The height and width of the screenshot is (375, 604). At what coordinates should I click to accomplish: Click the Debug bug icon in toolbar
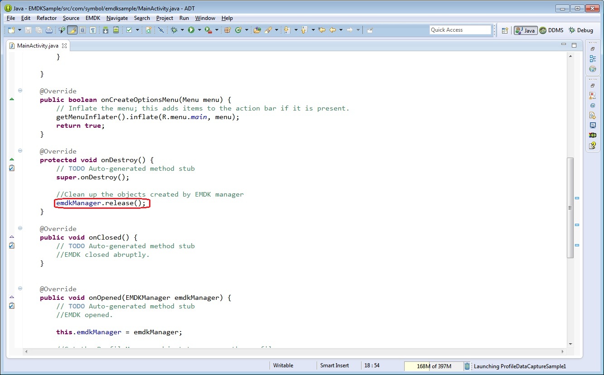click(174, 30)
